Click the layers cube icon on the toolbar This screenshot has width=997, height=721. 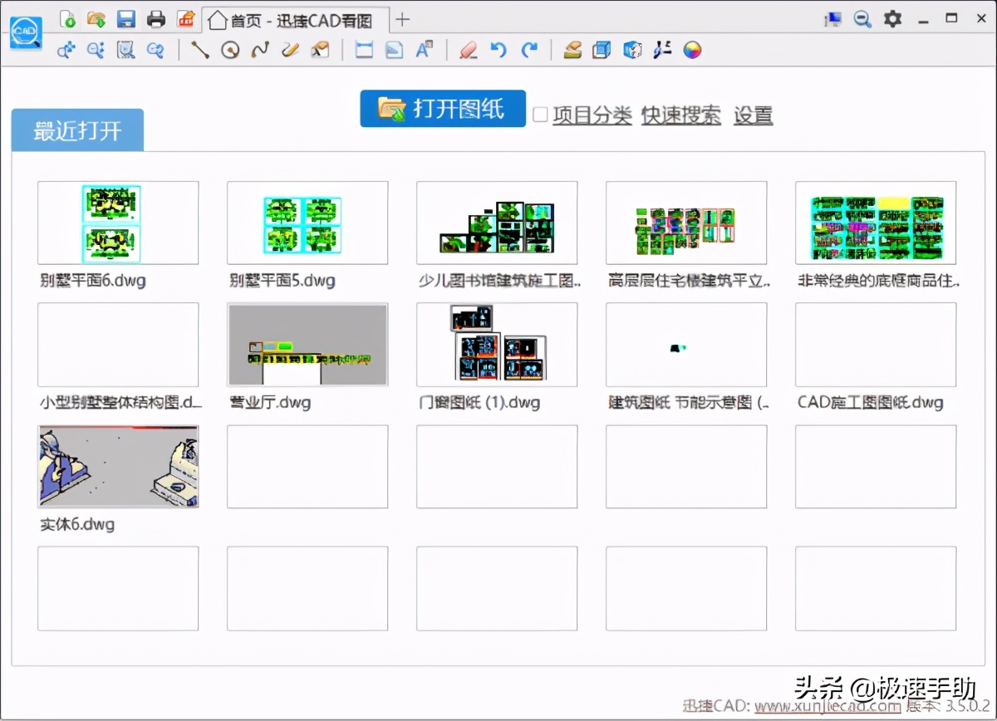pyautogui.click(x=602, y=50)
